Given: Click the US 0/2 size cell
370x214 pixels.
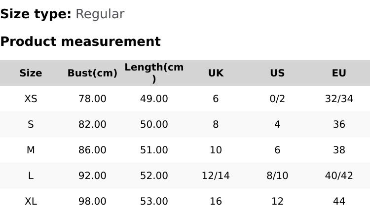Looking at the screenshot, I should tap(277, 99).
